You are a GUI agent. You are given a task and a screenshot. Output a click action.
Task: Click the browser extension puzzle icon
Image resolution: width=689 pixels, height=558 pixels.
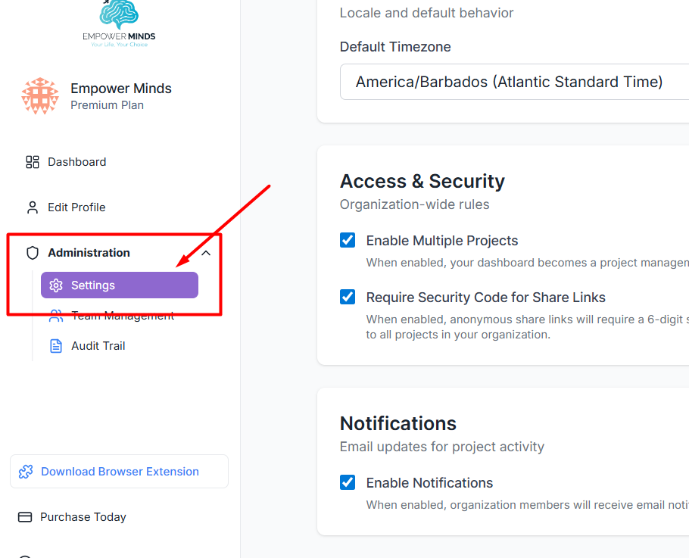click(26, 472)
